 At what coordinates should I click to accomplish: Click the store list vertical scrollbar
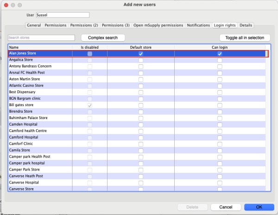[268, 120]
